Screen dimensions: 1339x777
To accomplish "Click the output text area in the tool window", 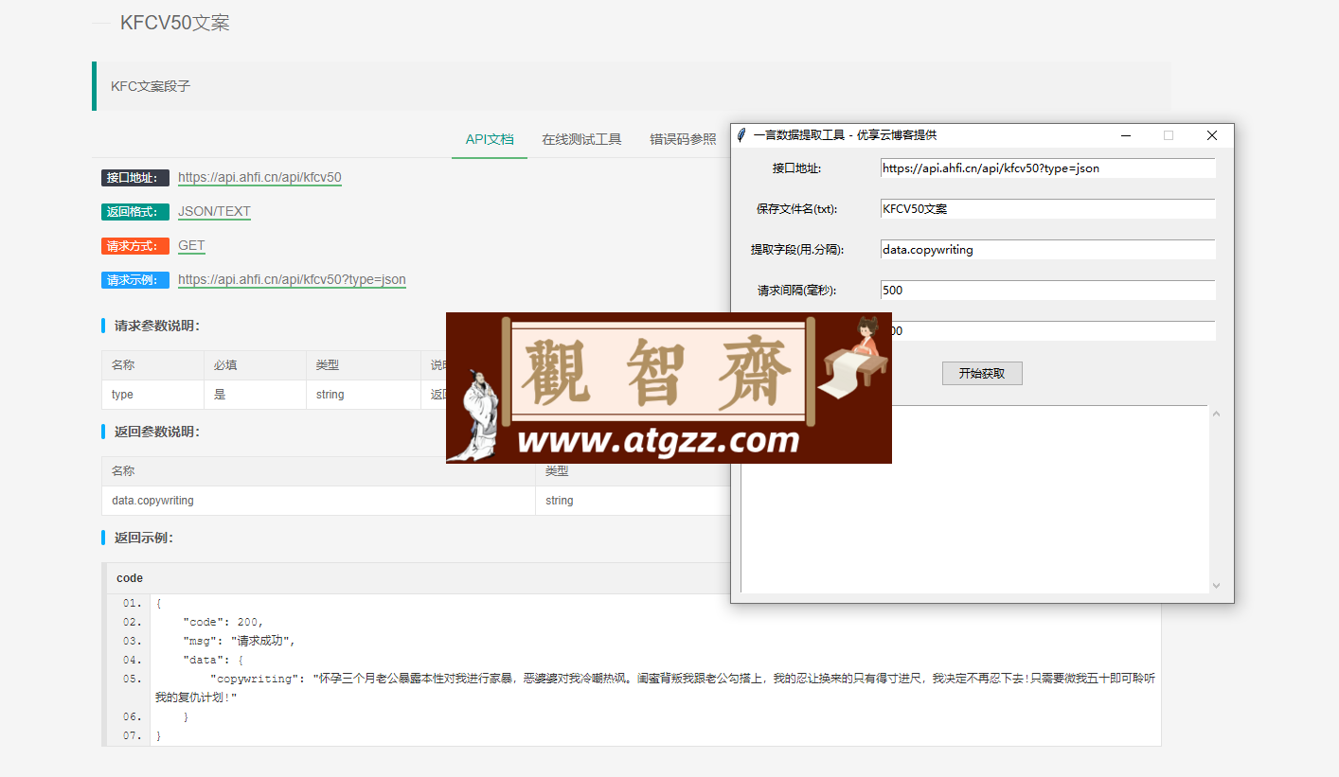I will [974, 499].
